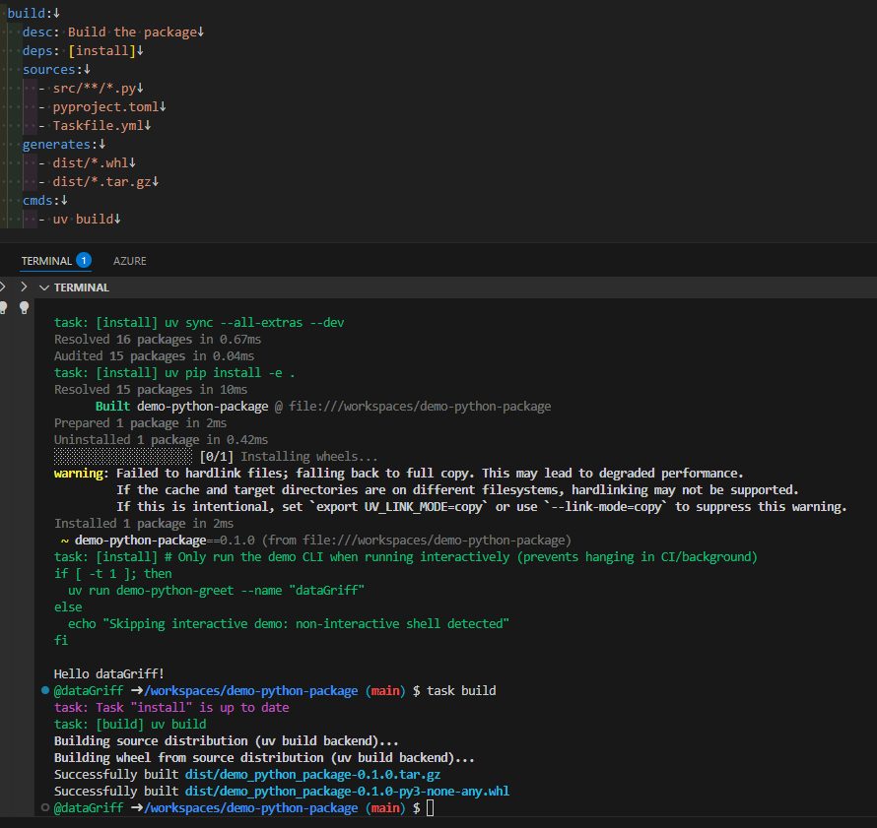The height and width of the screenshot is (828, 877).
Task: Click '- uv build' command in editor
Action: [76, 219]
